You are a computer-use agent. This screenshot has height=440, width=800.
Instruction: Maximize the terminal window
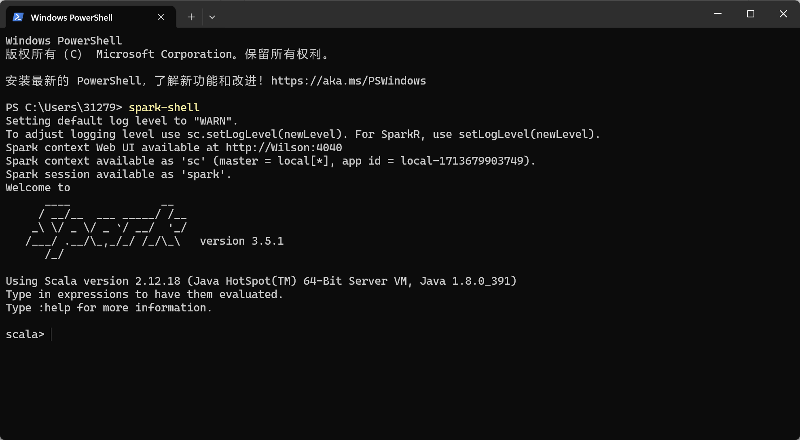tap(751, 14)
